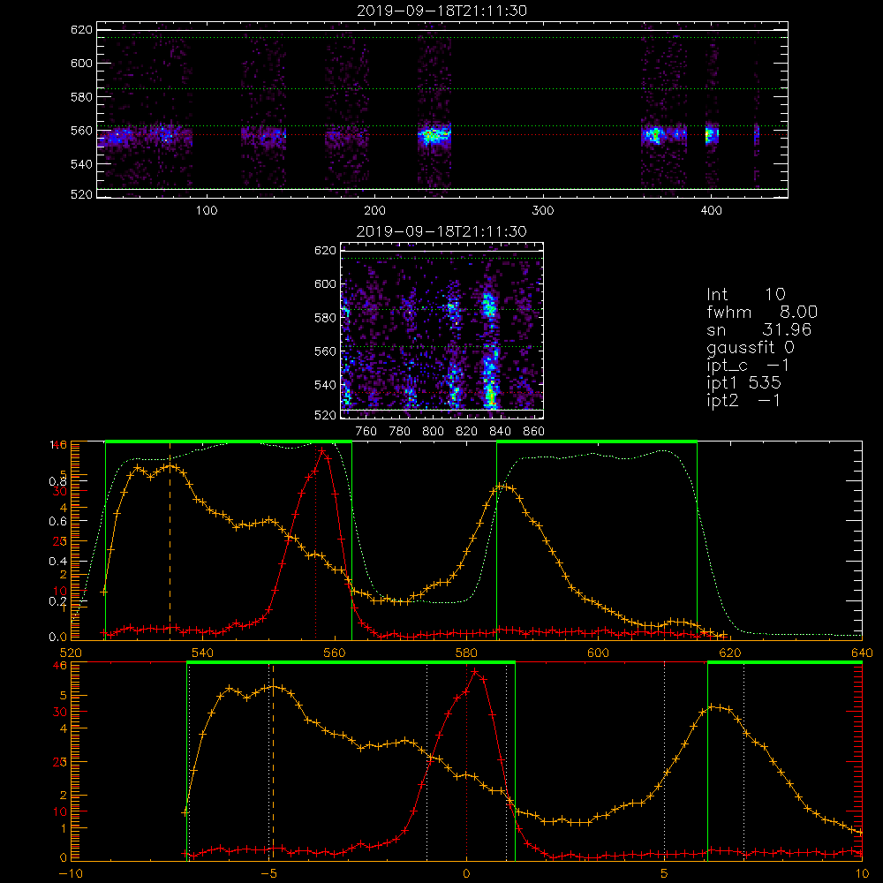The height and width of the screenshot is (883, 883).
Task: Click the bright emission blob near 235 in top spectrogram
Action: tap(434, 136)
